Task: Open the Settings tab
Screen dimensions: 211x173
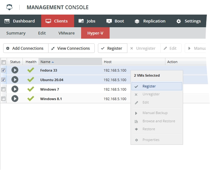Action: tap(189, 21)
